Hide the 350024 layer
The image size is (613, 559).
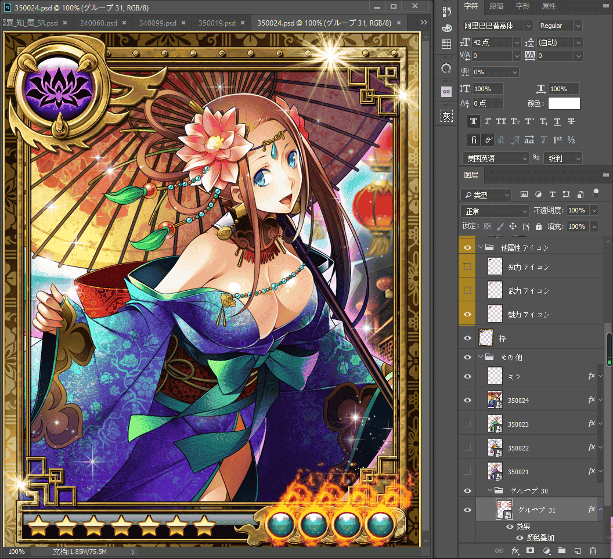(x=467, y=401)
